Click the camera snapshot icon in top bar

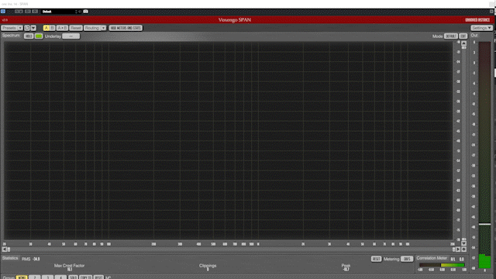click(x=86, y=12)
